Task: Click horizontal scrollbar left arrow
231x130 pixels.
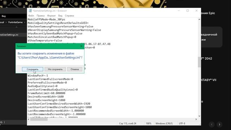Action: [29, 120]
